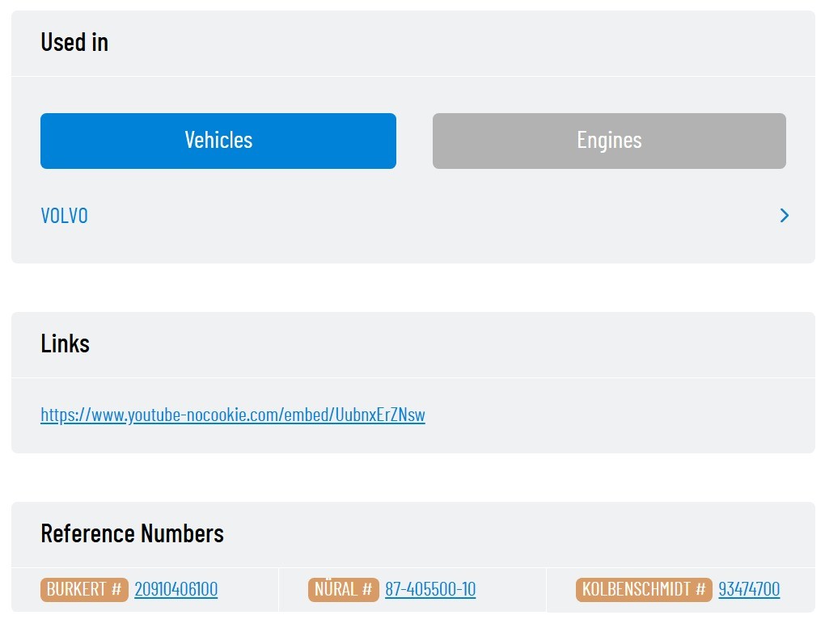Click the KOLBENSCHMIDT # manufacturer badge
The width and height of the screenshot is (825, 636).
click(x=643, y=589)
